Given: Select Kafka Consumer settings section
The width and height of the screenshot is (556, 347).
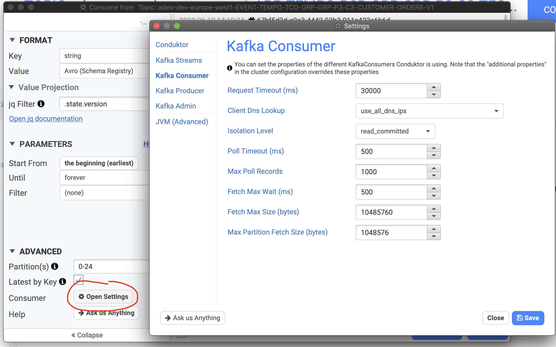Looking at the screenshot, I should click(x=182, y=75).
